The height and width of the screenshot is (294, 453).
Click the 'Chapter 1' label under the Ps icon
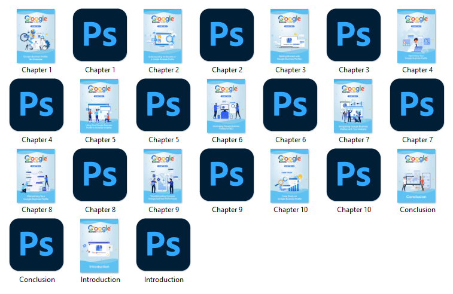tap(101, 70)
